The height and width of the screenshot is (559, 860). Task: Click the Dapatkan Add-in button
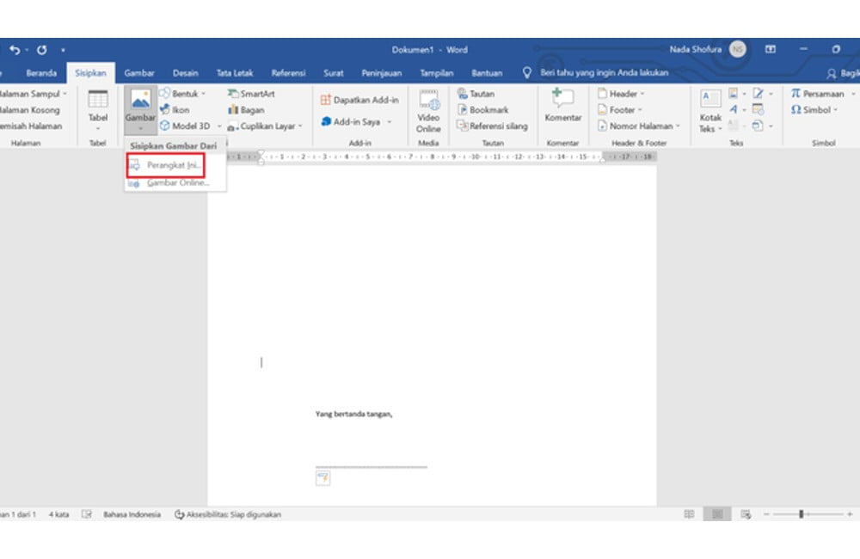tap(362, 99)
